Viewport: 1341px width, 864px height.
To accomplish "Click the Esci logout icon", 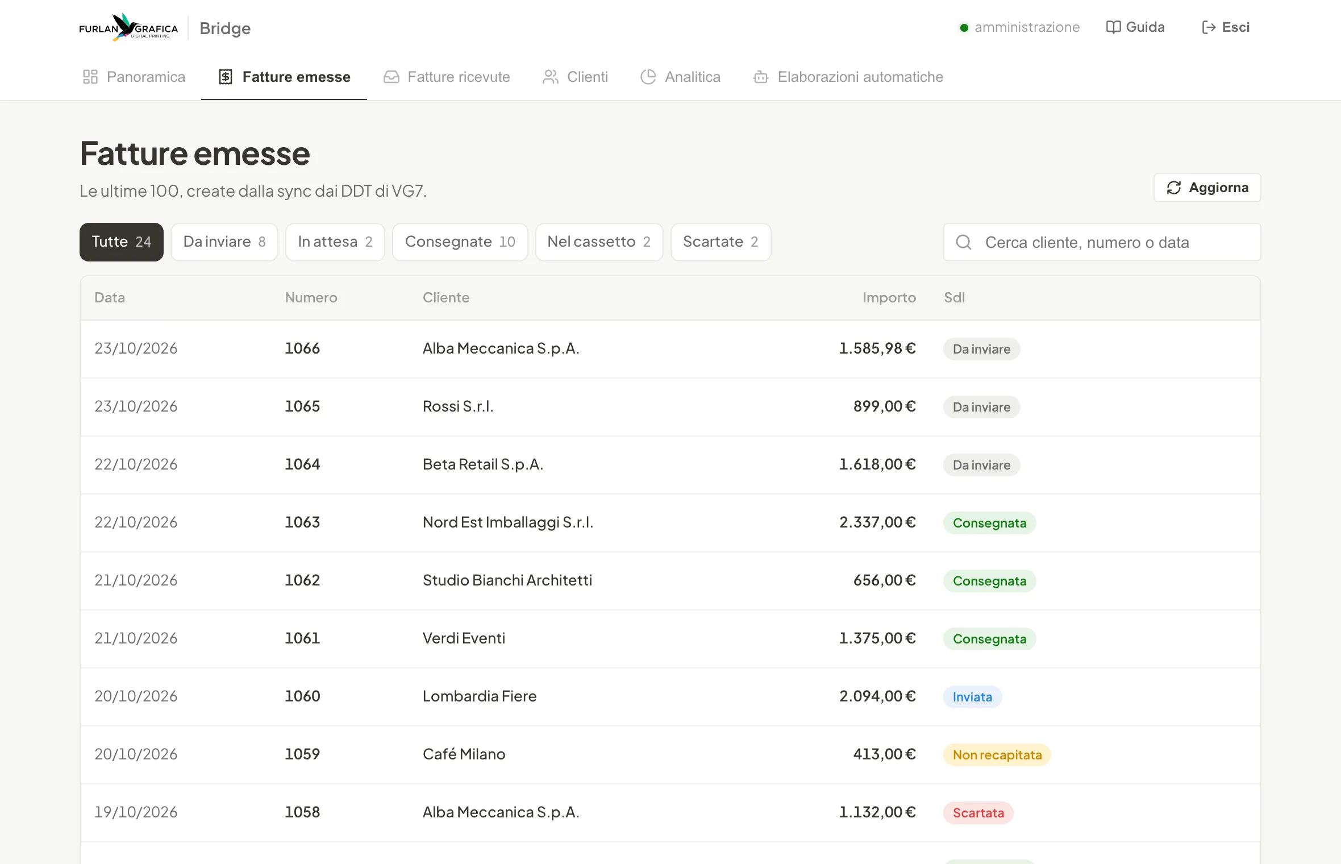I will tap(1209, 27).
